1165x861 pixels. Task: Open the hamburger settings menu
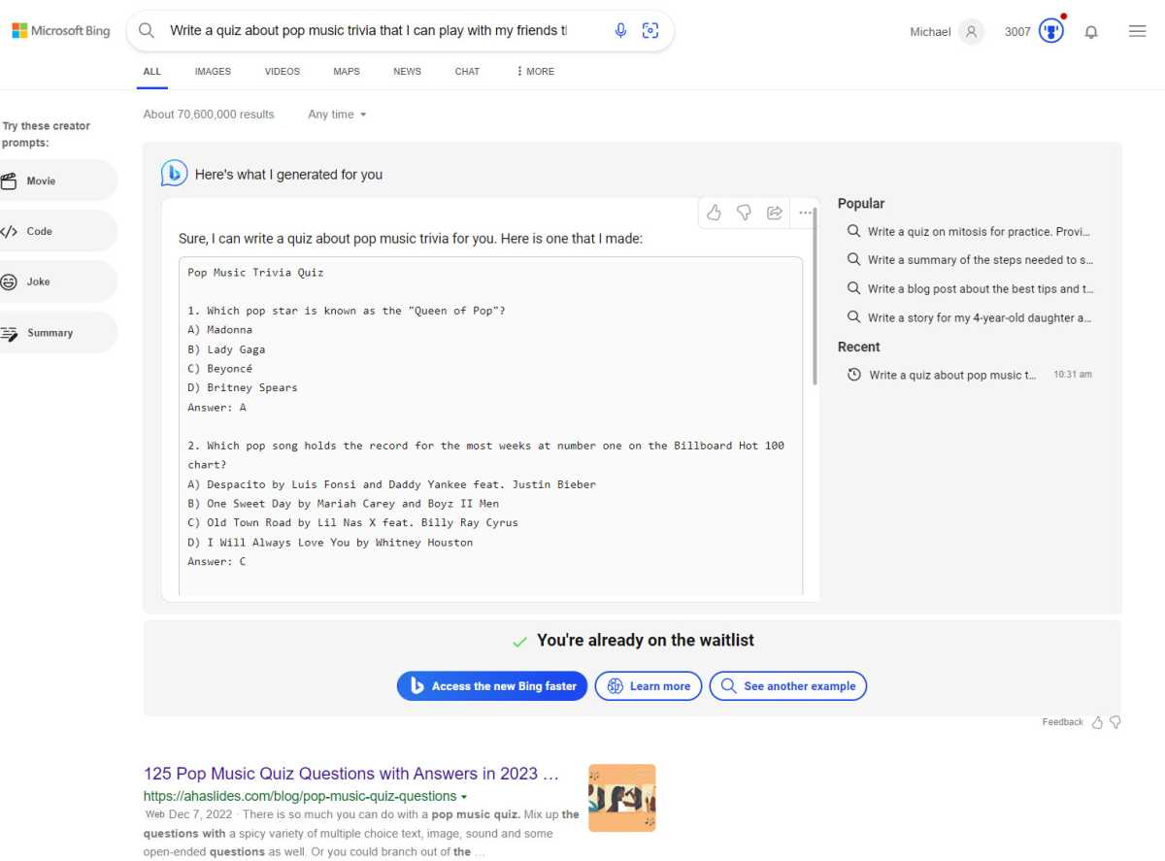coord(1137,31)
